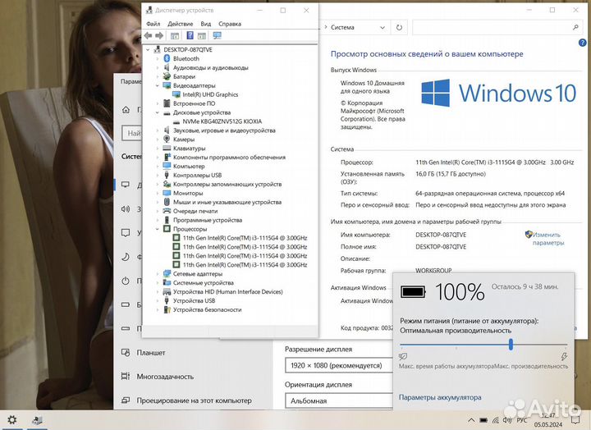Click the taskbar clock showing 05.05.2024
Image resolution: width=591 pixels, height=430 pixels.
point(548,420)
